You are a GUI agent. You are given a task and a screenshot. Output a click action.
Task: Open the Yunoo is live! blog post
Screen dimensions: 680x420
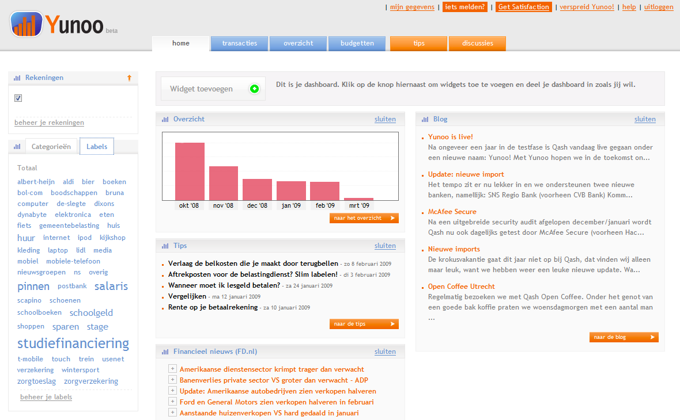tap(450, 137)
